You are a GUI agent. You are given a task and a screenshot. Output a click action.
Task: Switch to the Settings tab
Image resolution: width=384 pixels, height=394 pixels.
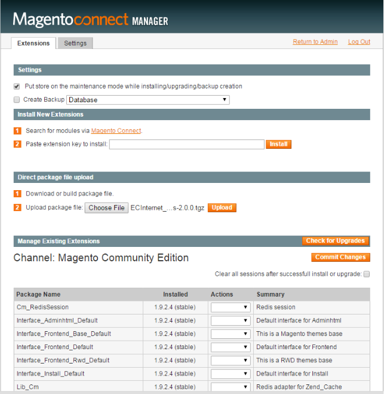[x=75, y=43]
